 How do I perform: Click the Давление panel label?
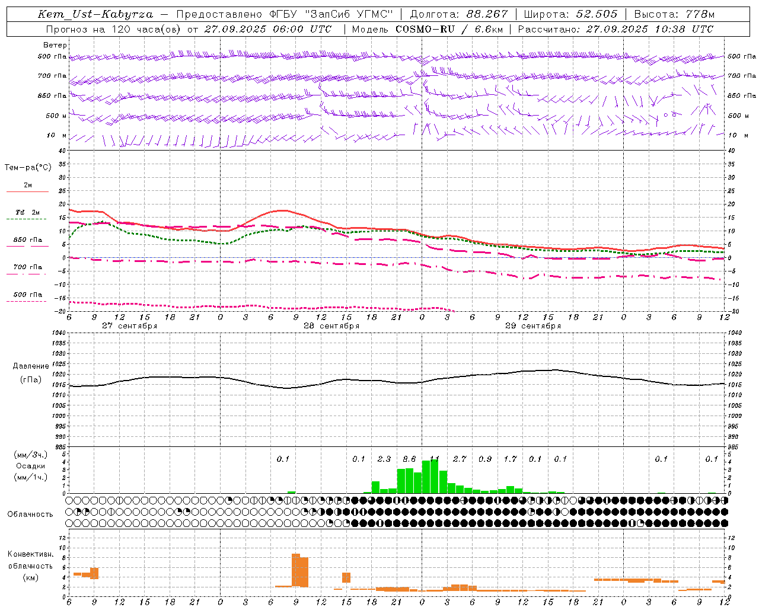click(x=31, y=366)
